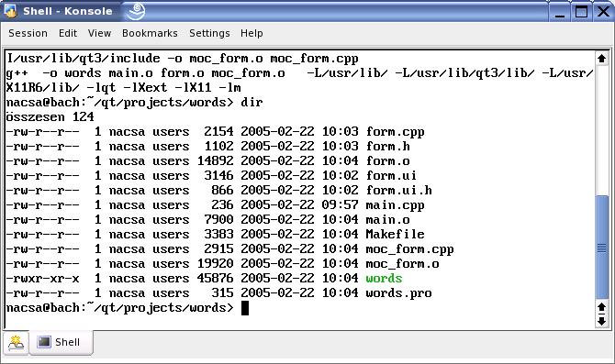
Task: Open the Session menu
Action: click(x=28, y=33)
